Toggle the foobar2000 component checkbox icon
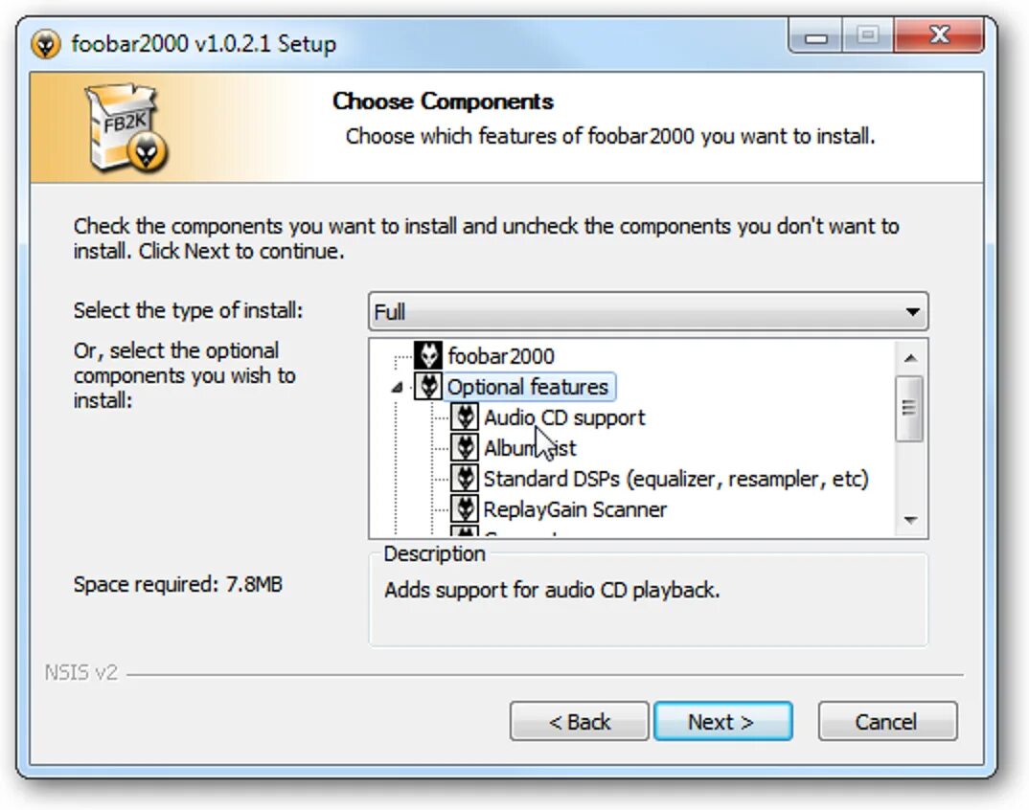The height and width of the screenshot is (810, 1029). pos(428,355)
